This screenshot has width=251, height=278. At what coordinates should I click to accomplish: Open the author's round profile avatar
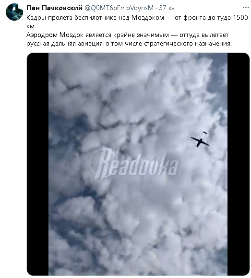click(14, 12)
